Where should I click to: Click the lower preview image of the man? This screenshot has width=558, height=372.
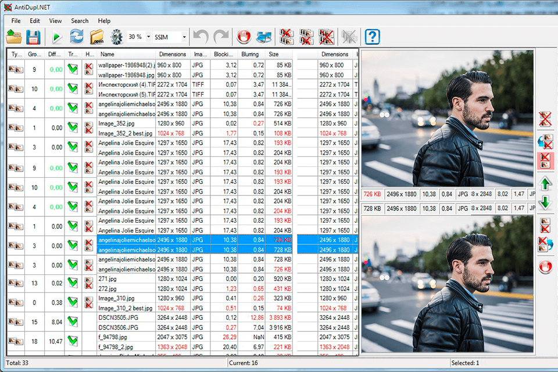click(448, 284)
